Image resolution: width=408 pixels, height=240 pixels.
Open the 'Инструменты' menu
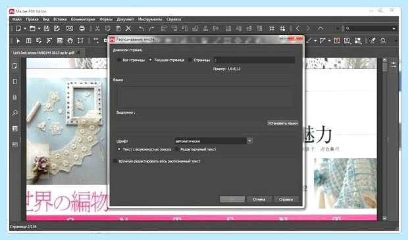point(150,19)
